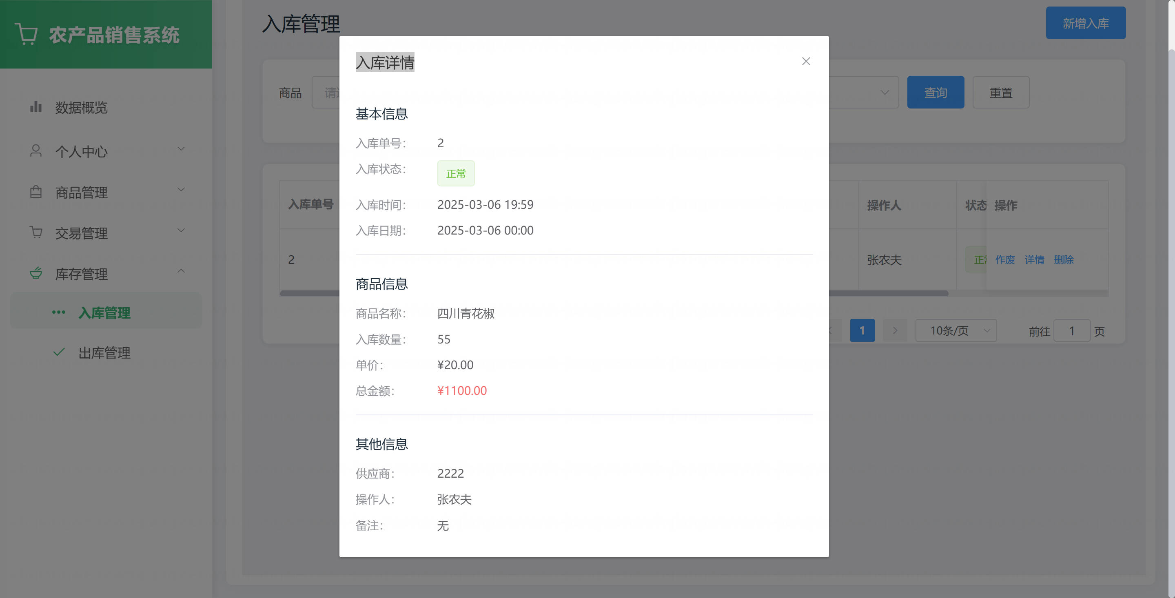Click the 入库日期 value 2025-03-06 00:00
Viewport: 1175px width, 598px height.
486,230
